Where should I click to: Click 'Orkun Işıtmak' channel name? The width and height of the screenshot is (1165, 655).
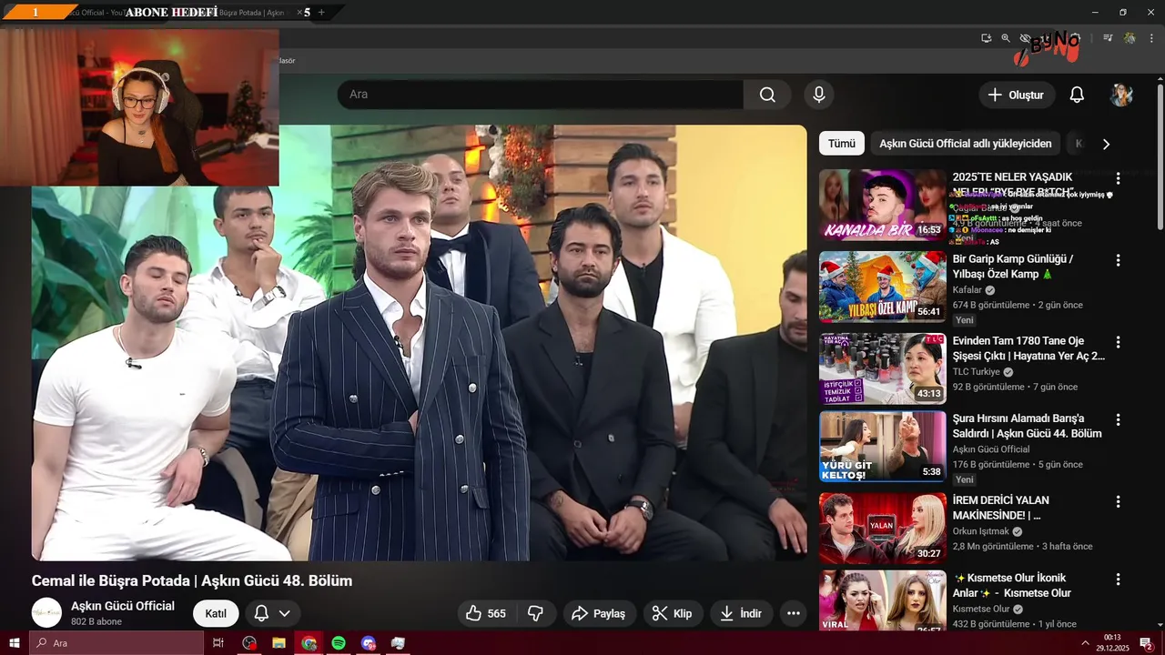pyautogui.click(x=981, y=531)
